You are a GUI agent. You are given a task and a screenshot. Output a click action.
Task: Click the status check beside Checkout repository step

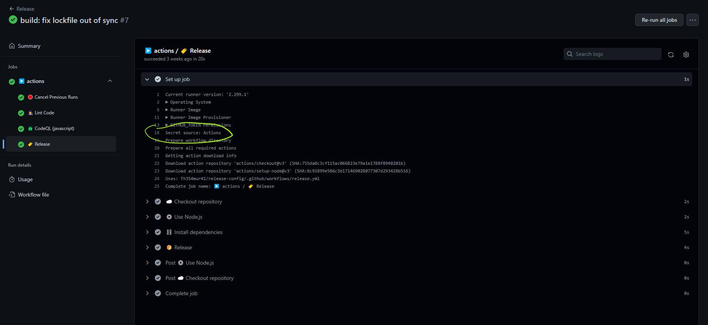click(x=158, y=201)
